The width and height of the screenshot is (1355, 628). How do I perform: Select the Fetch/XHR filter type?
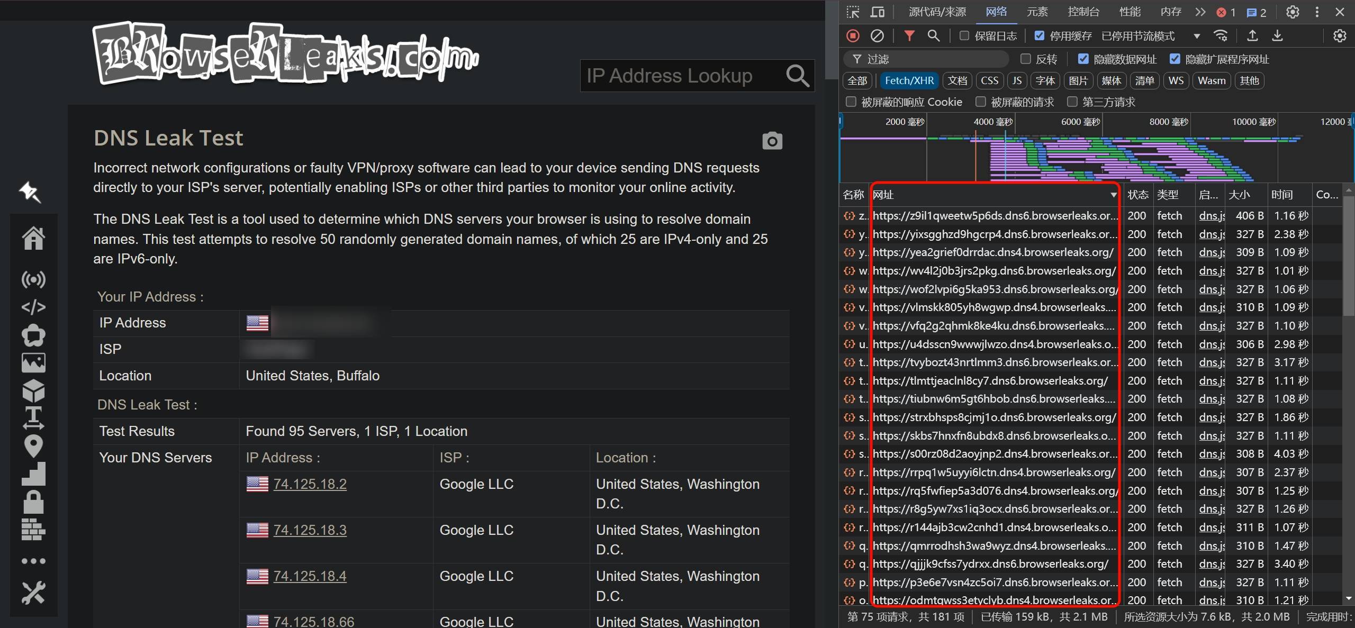[x=909, y=80]
